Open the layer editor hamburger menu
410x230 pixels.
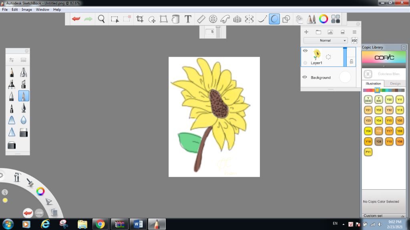pyautogui.click(x=354, y=32)
